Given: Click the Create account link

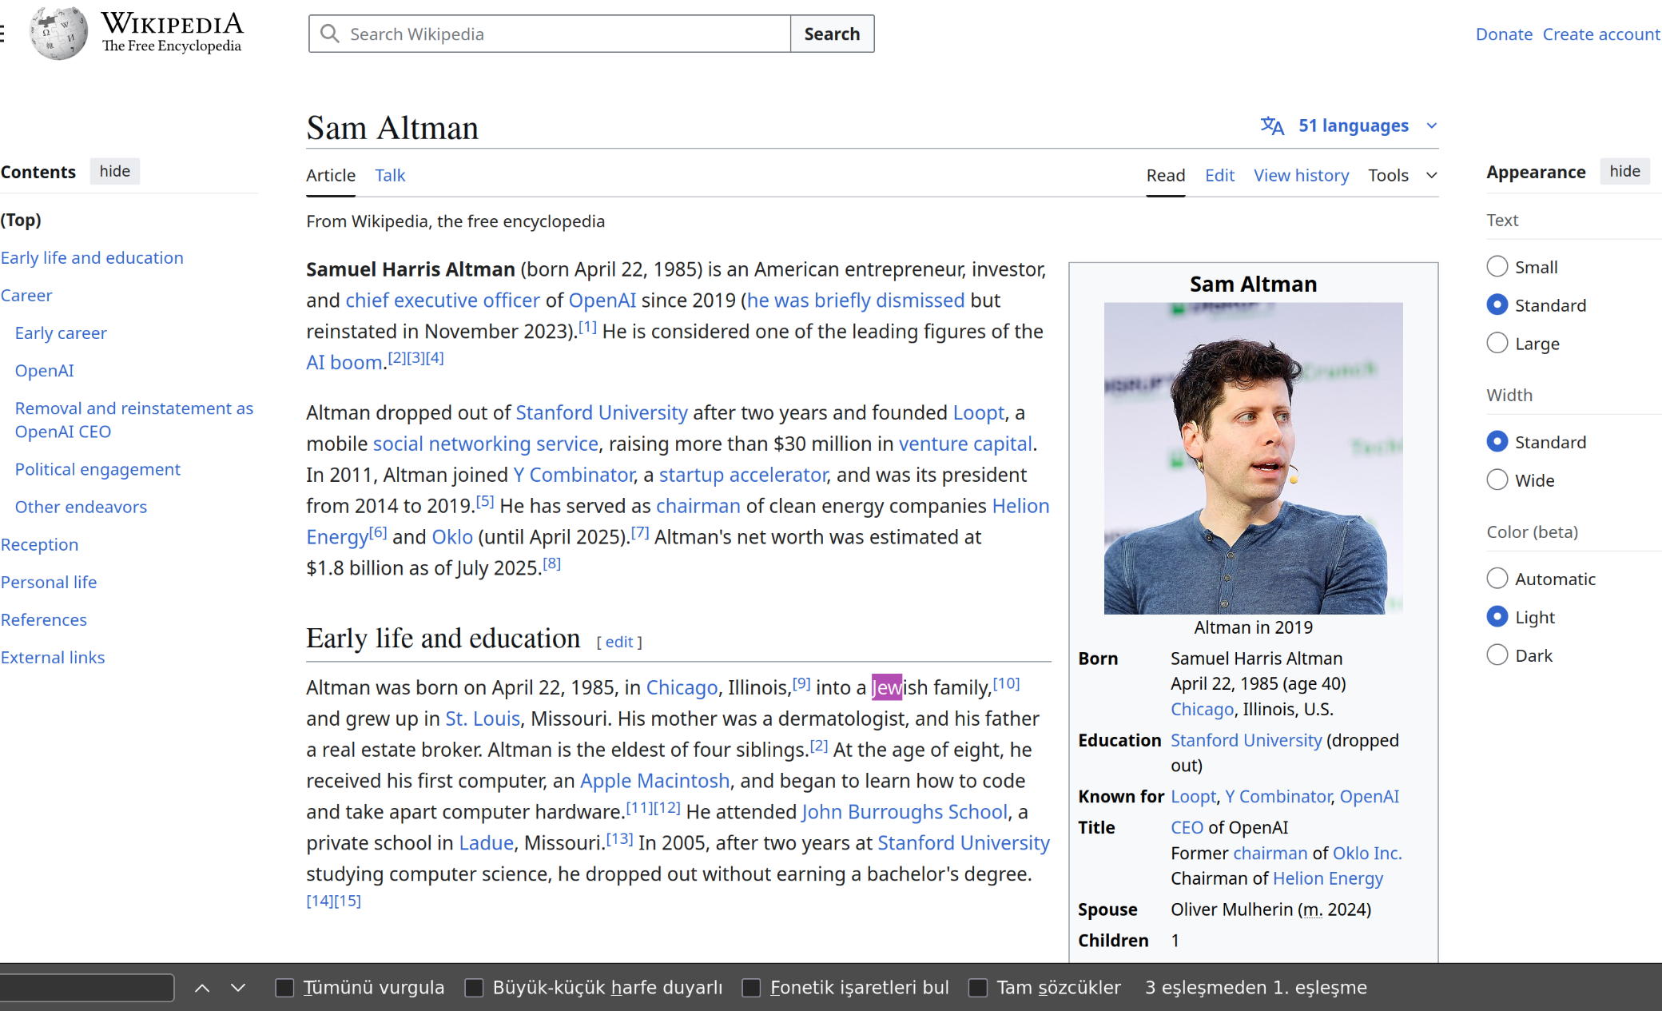Looking at the screenshot, I should click(1601, 34).
